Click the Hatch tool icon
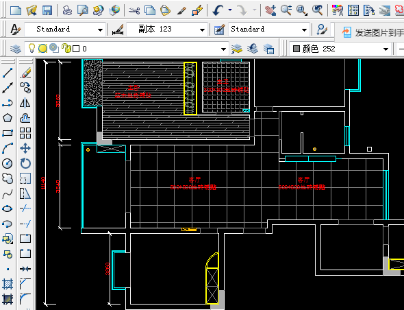This screenshot has width=404, height=310. pyautogui.click(x=8, y=284)
